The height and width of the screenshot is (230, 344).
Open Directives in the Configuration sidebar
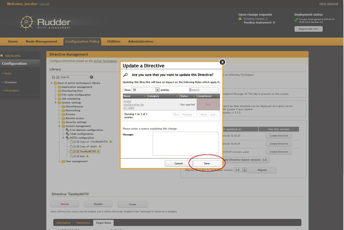click(x=10, y=83)
